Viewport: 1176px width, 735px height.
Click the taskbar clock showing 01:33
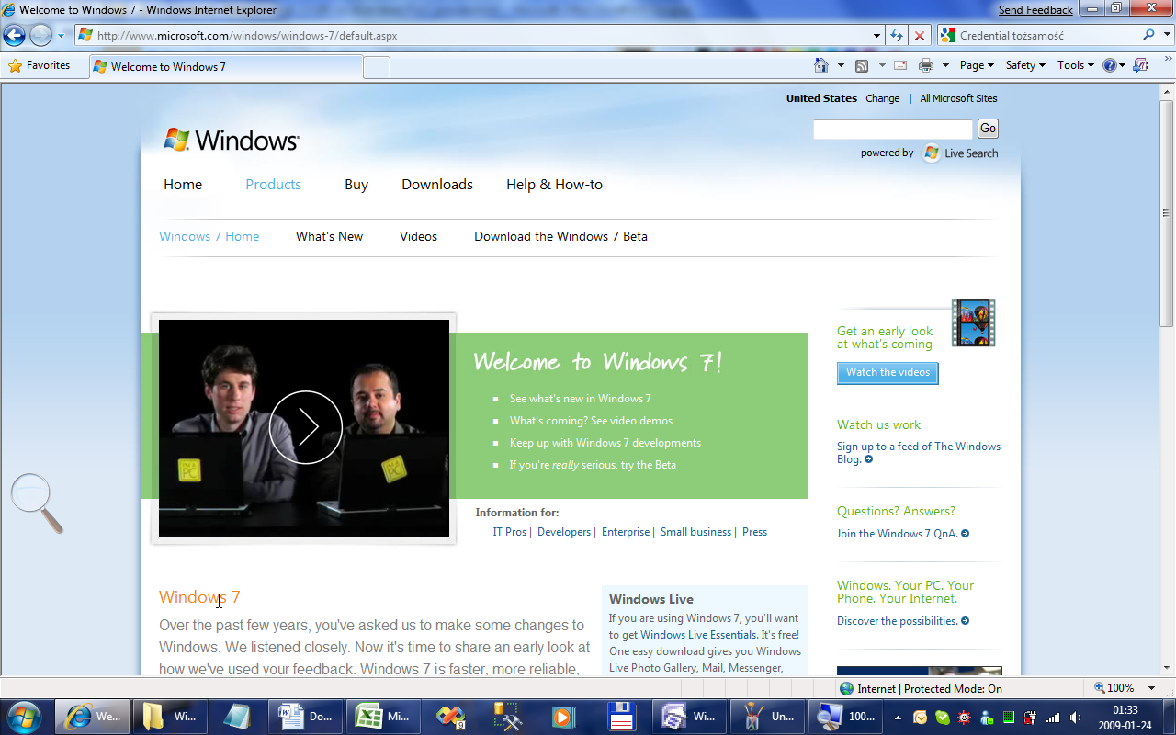coord(1125,718)
